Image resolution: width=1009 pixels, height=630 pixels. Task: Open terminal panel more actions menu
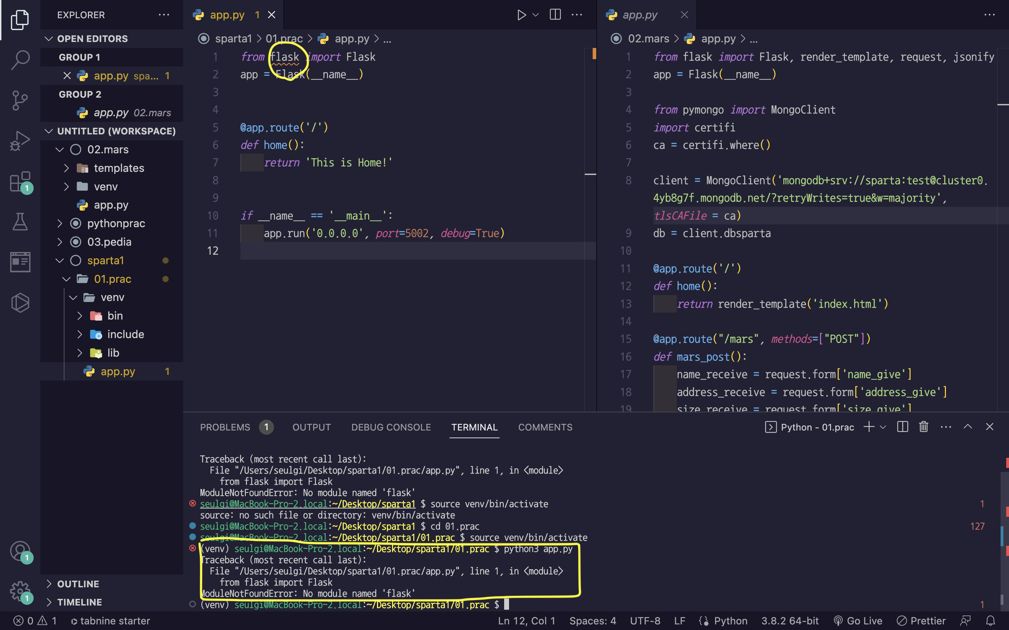946,427
